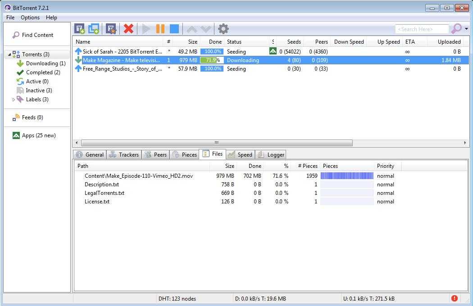
Task: Open Feeds (0) in the sidebar
Action: (28, 117)
